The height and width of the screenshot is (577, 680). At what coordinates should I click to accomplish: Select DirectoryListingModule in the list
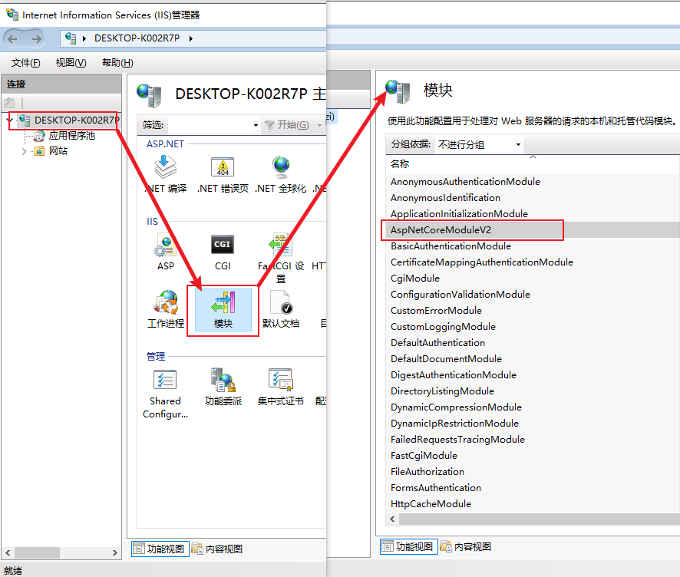442,391
